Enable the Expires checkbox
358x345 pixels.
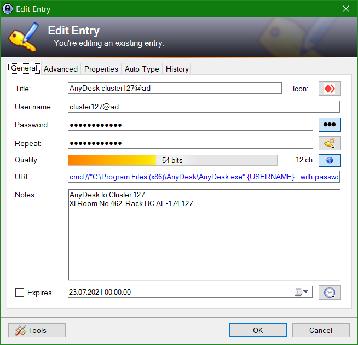click(x=20, y=293)
